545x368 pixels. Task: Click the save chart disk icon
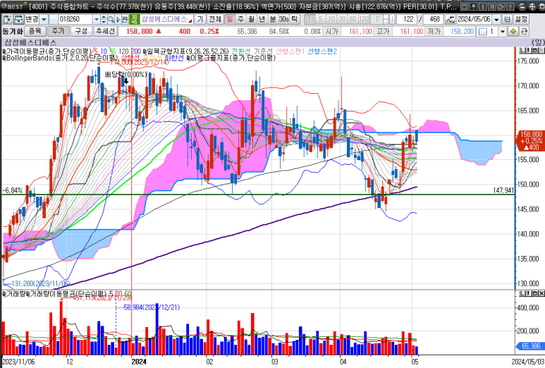pos(508,19)
